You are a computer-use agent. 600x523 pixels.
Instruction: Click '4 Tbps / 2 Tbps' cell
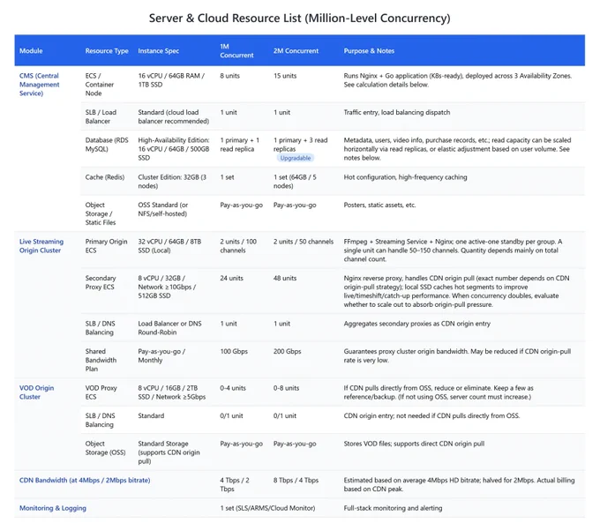click(235, 484)
